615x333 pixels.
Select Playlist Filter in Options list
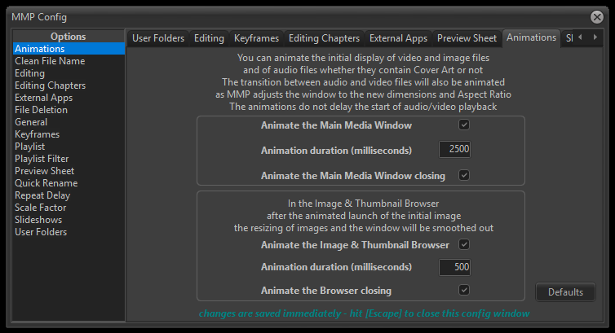(69, 159)
